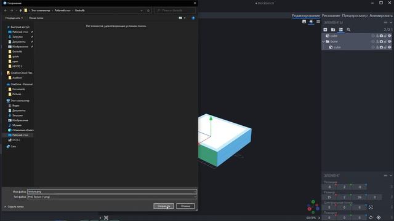Open Geckolib folder in sidebar
This screenshot has height=221, width=394.
(17, 52)
